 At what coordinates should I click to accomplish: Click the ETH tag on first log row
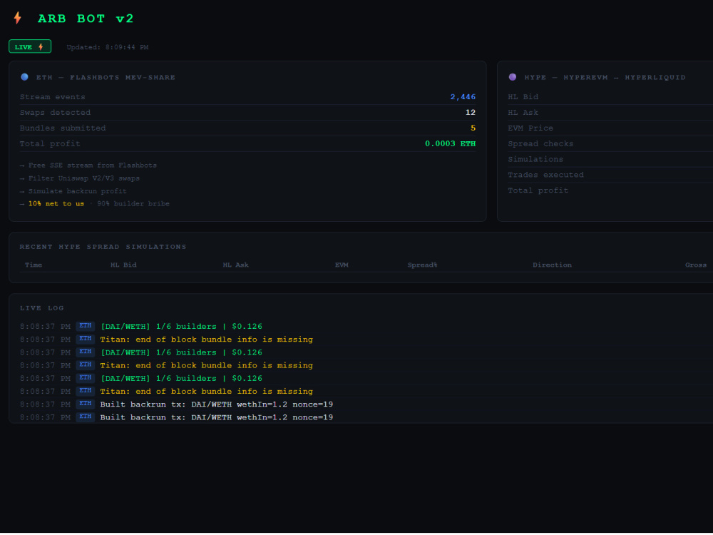point(86,326)
